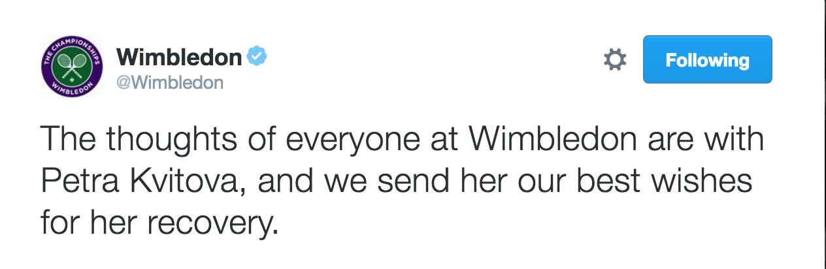Click the crossed rackets in the logo
Screen dimensions: 826x269
[72, 66]
